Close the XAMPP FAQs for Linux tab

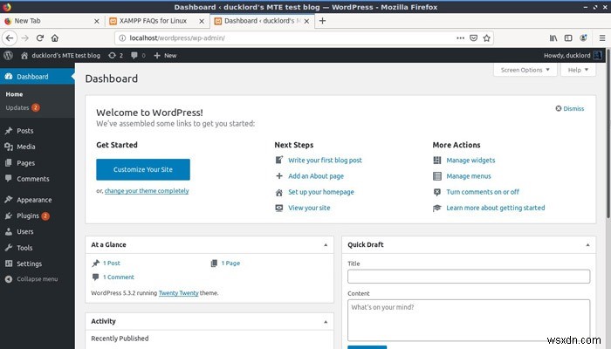202,21
